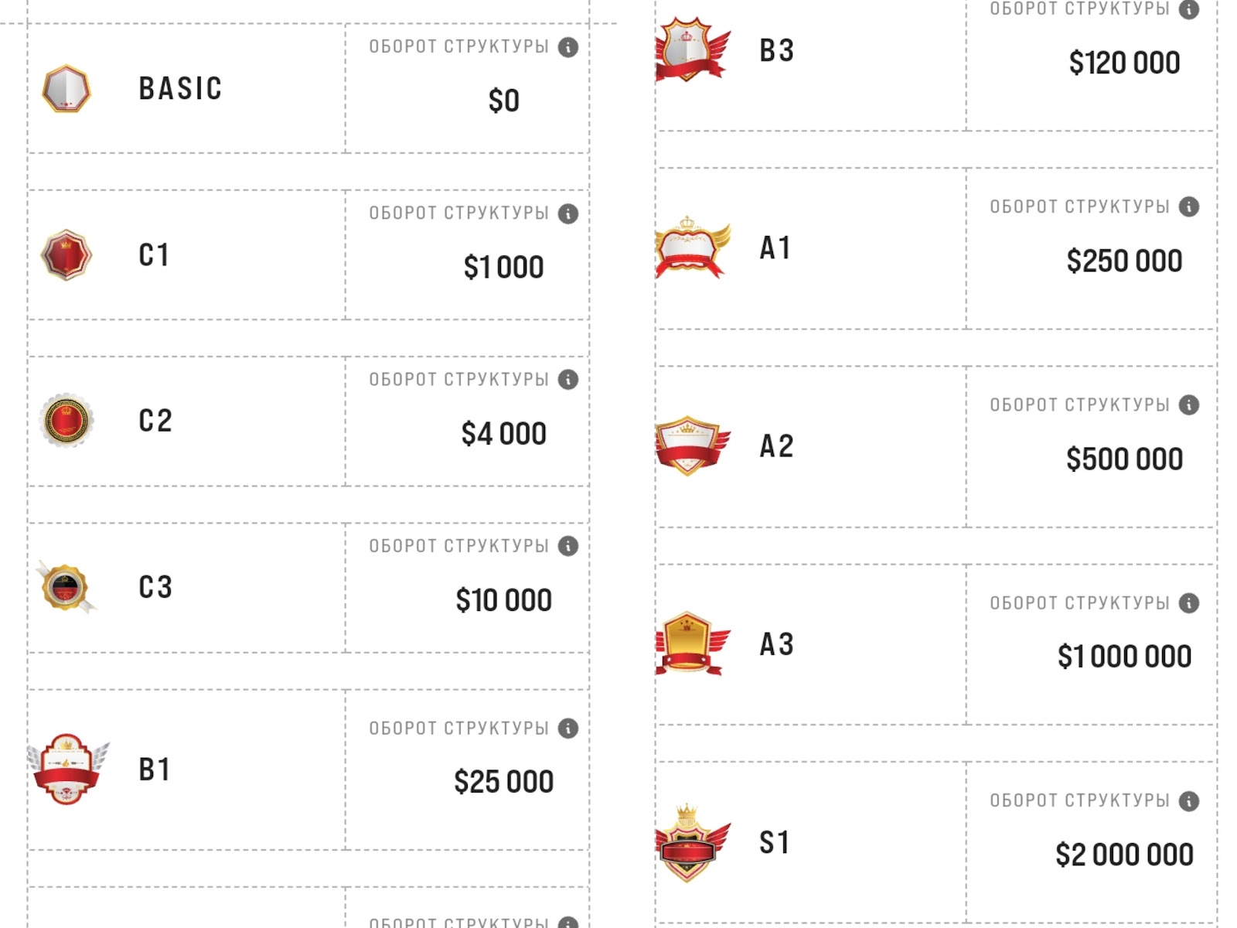Click the $25 000 turnover value
The height and width of the screenshot is (928, 1237).
(x=503, y=782)
